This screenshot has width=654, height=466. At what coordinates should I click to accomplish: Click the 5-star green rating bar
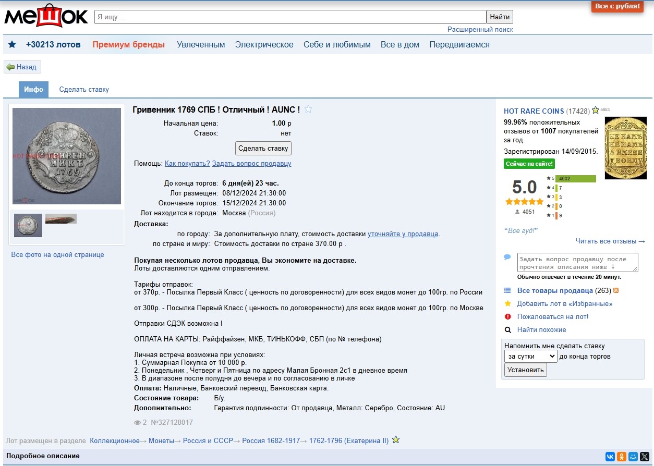coord(576,179)
